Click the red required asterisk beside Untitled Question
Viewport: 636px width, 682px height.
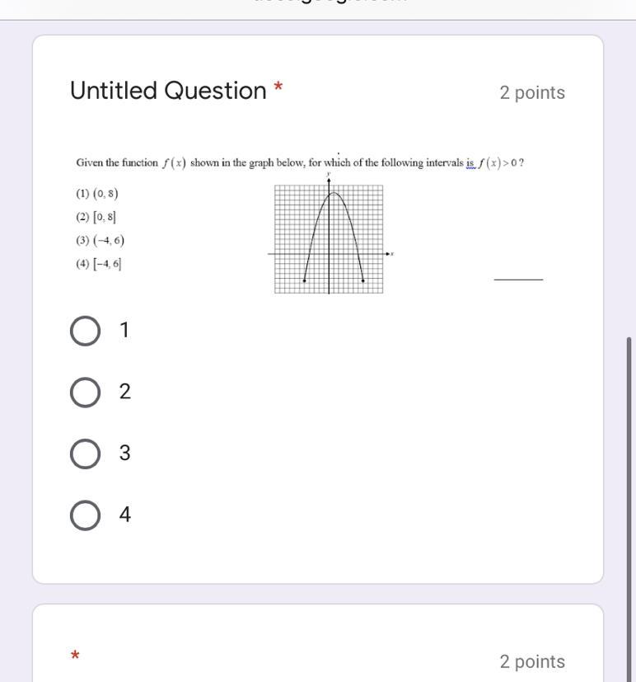[278, 87]
